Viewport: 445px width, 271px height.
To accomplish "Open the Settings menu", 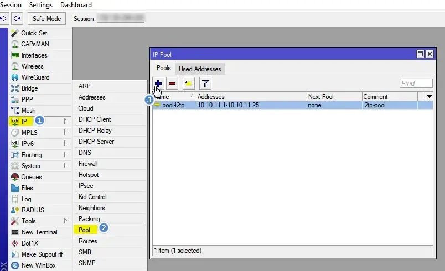I will 41,5.
